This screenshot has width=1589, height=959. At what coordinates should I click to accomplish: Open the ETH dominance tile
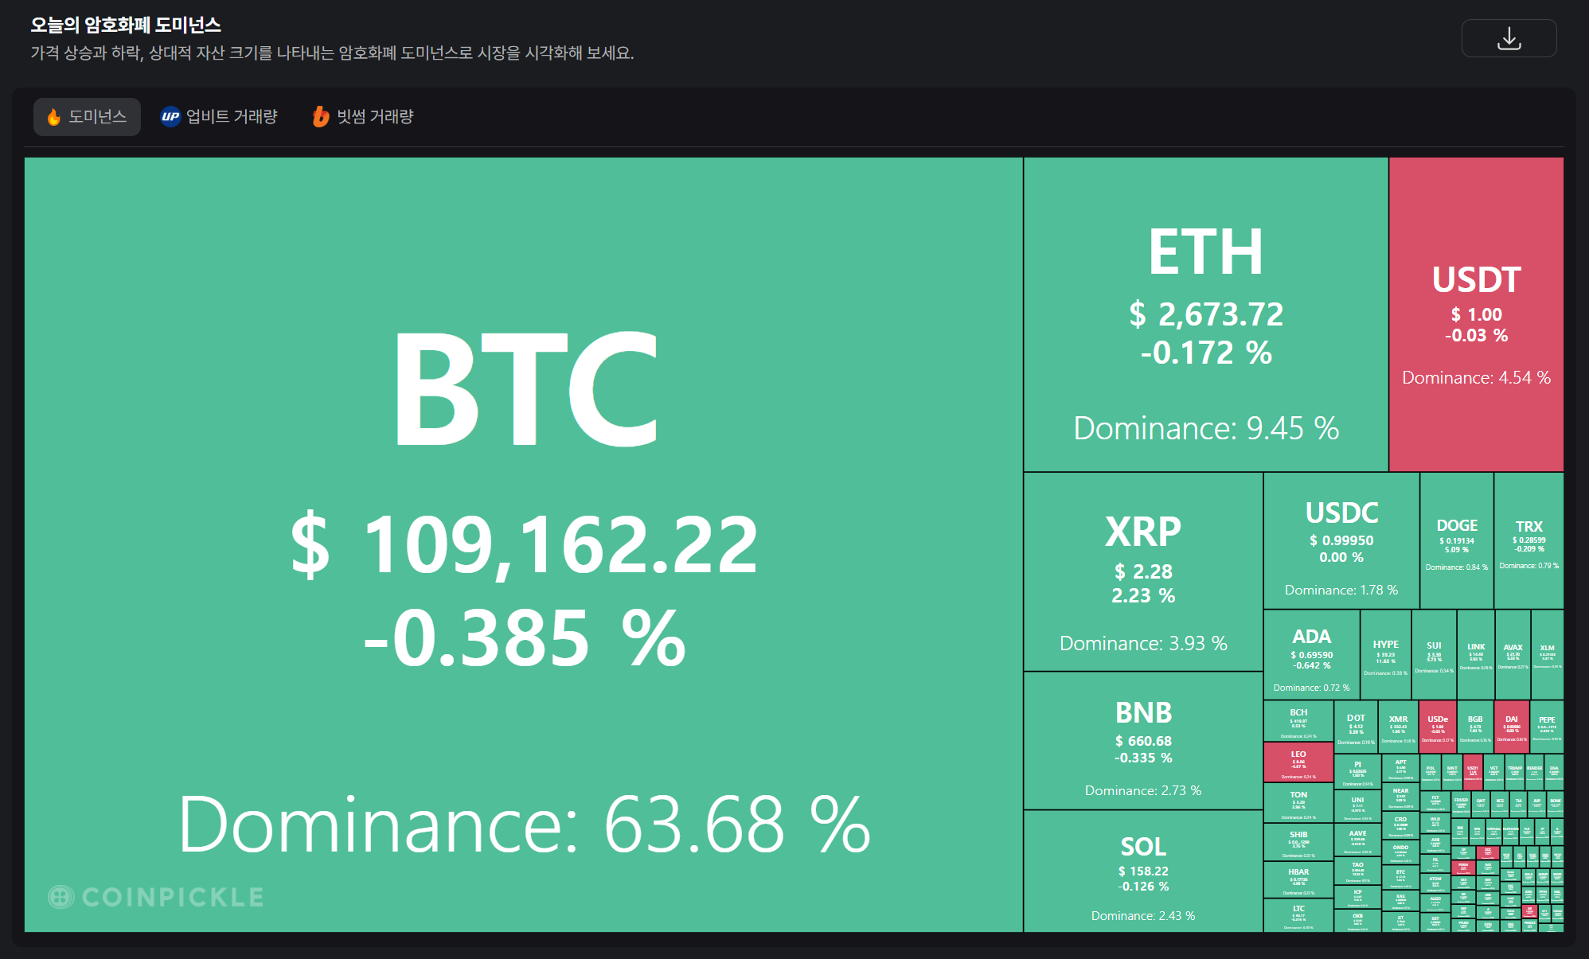pyautogui.click(x=1206, y=314)
